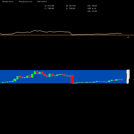The height and width of the screenshot is (134, 134).
Task: Select the large red crash candlestick
Action: pos(72,79)
